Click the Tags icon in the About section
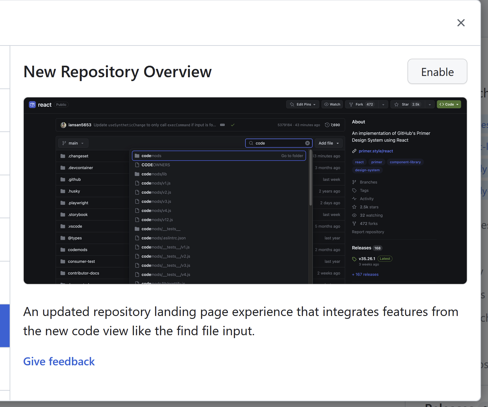 click(354, 190)
